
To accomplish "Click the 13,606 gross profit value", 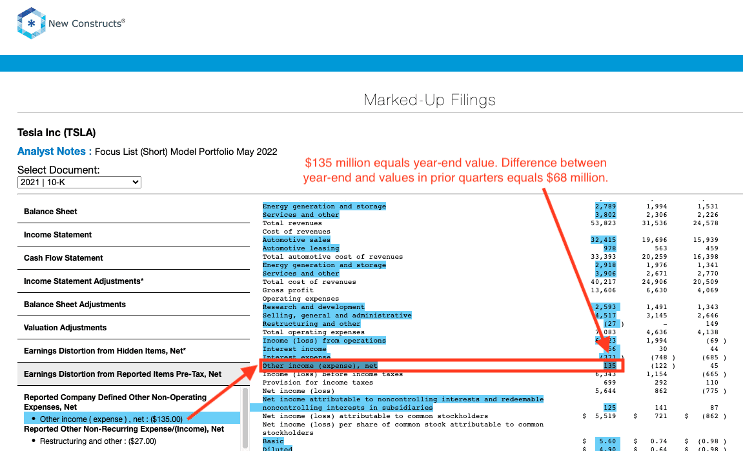I will (x=603, y=290).
